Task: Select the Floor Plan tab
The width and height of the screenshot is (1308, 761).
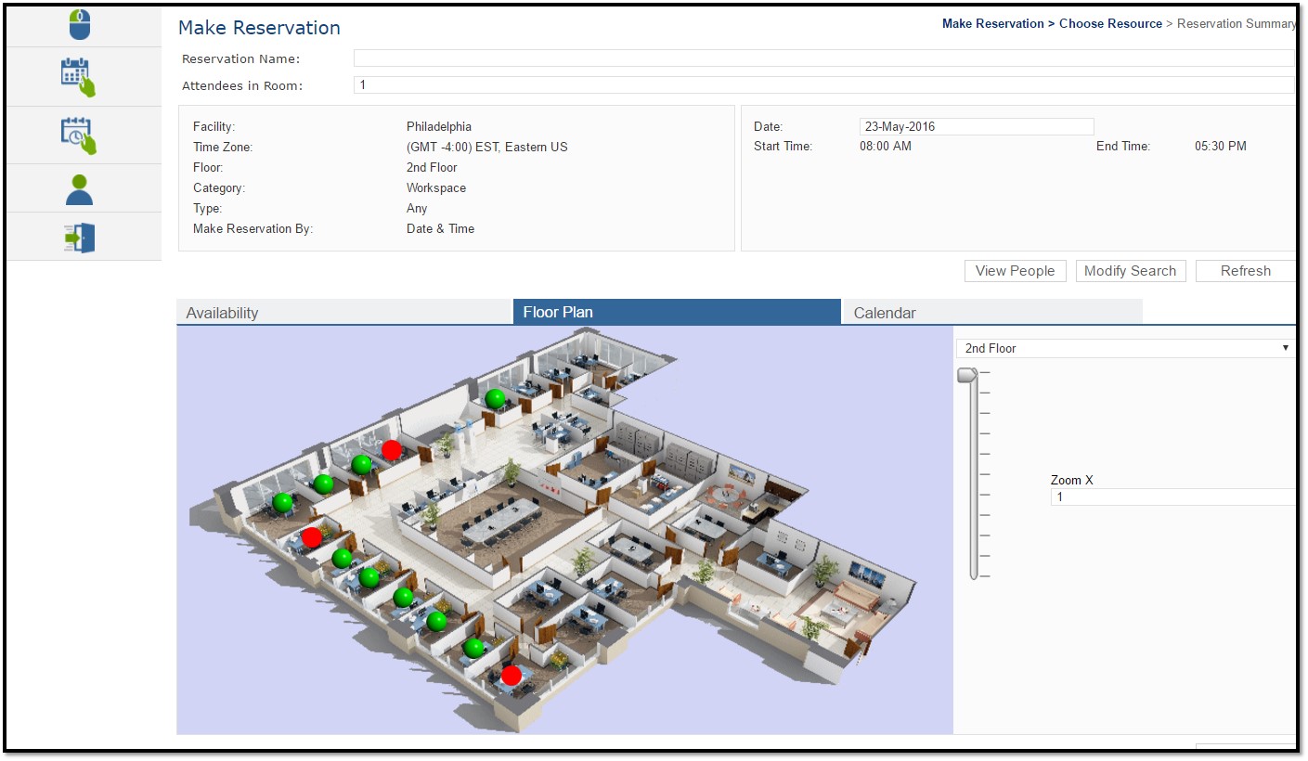Action: pos(677,312)
